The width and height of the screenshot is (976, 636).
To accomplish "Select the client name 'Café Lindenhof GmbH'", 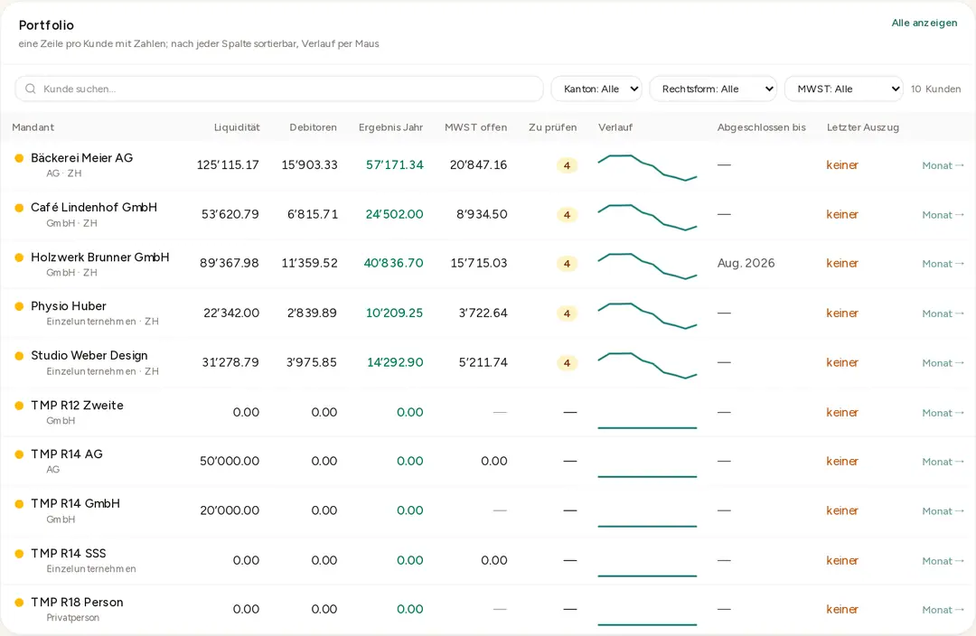I will [94, 207].
